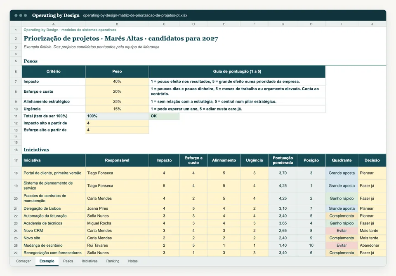This screenshot has height=276, width=396.
Task: Open the Pesos sheet tab
Action: coord(68,261)
